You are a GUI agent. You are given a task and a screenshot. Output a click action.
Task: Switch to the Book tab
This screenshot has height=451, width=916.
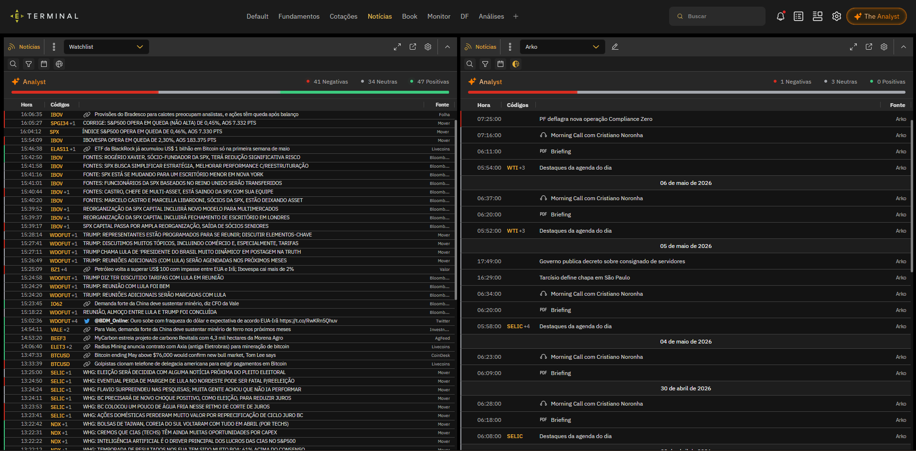click(409, 16)
